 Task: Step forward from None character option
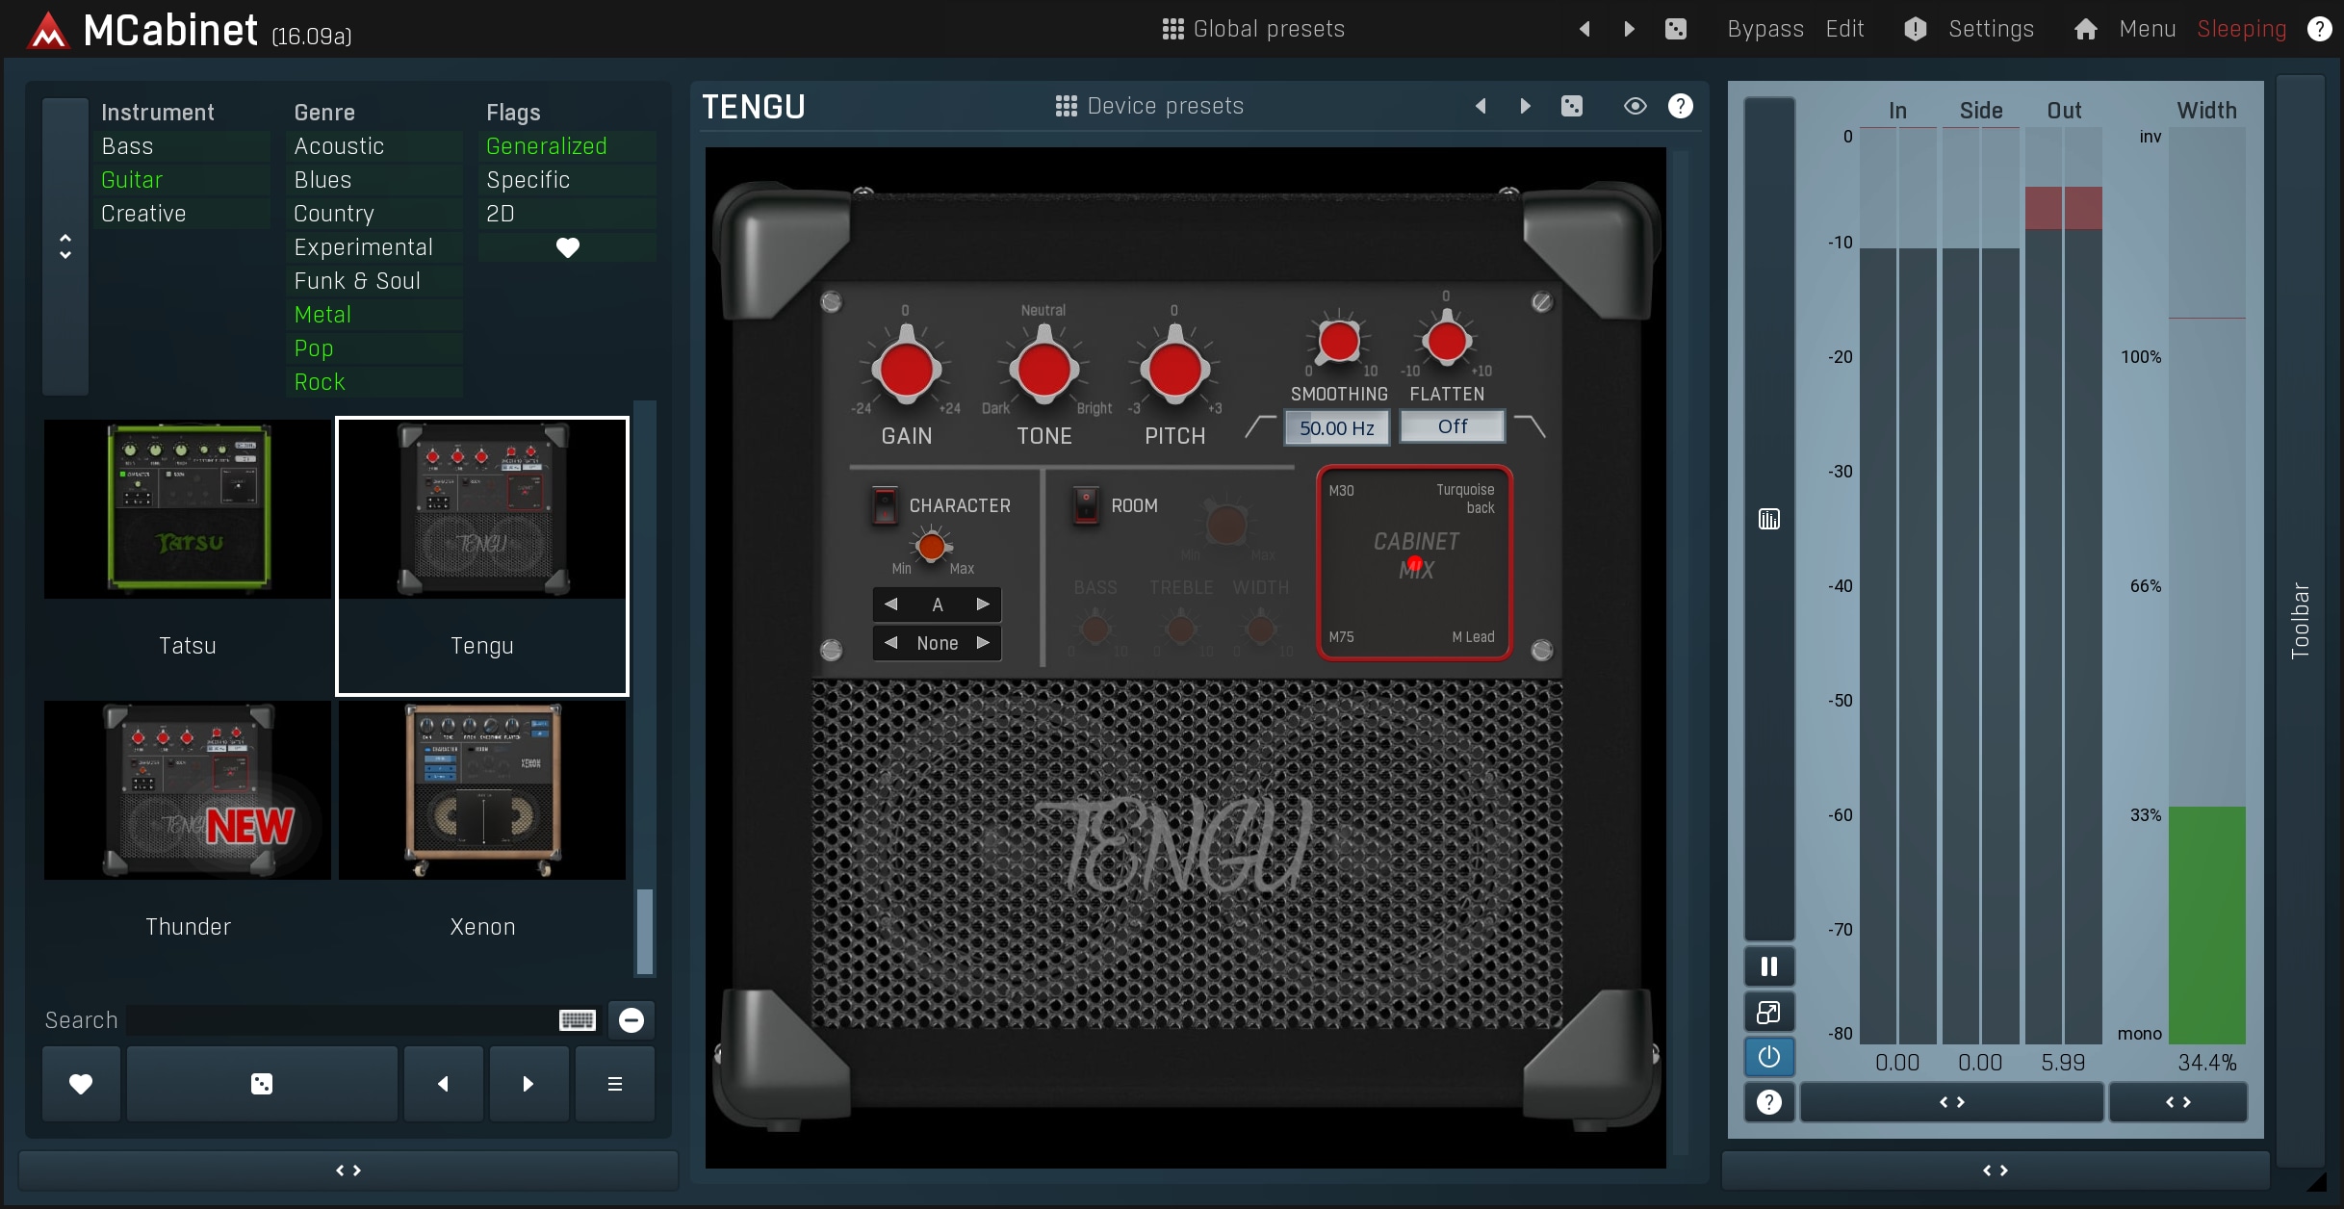click(x=983, y=643)
